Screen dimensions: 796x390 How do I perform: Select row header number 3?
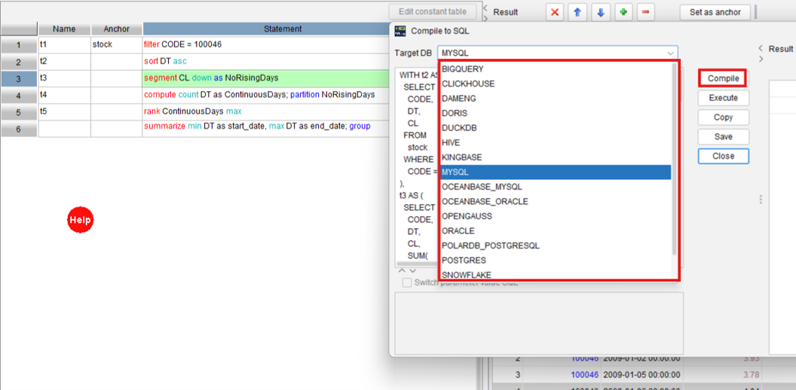[19, 78]
